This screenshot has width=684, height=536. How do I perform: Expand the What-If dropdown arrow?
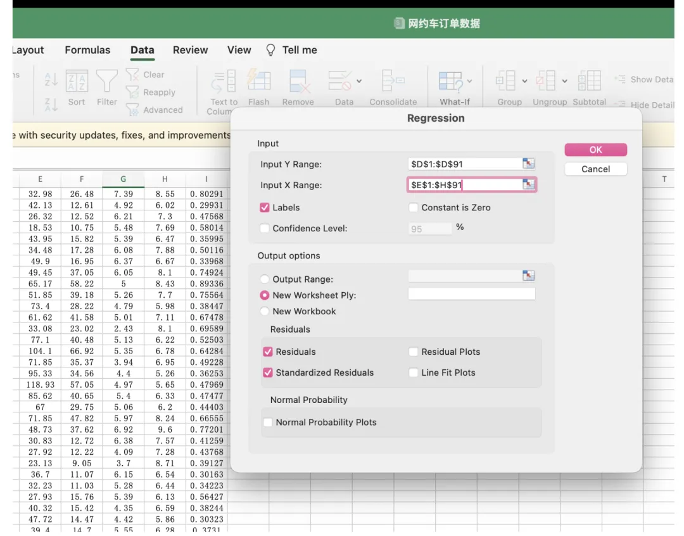tap(469, 80)
